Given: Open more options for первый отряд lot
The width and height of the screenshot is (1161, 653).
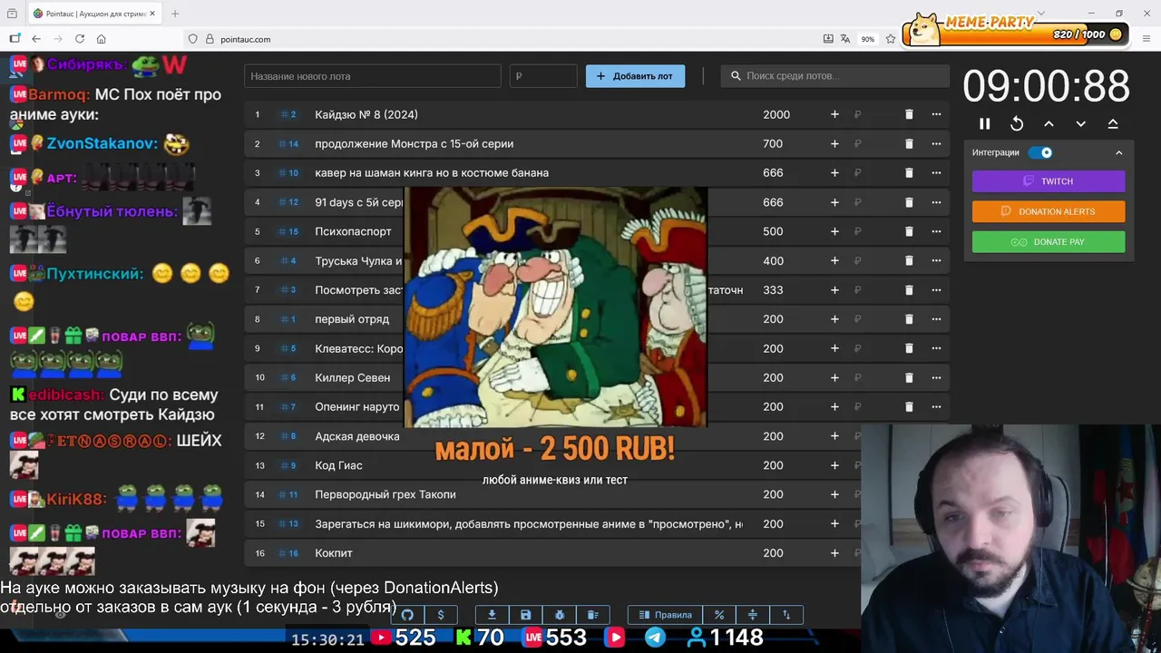Looking at the screenshot, I should click(x=936, y=319).
